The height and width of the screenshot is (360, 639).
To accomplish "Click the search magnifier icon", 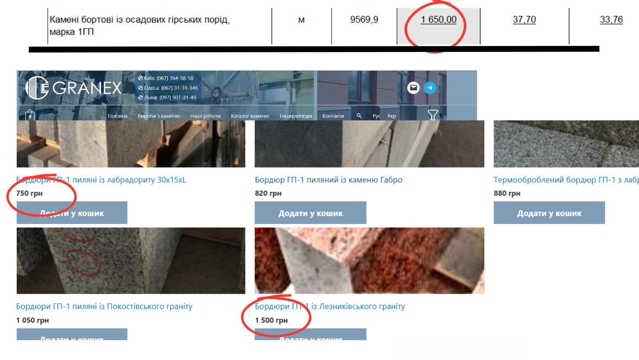I will (x=359, y=116).
